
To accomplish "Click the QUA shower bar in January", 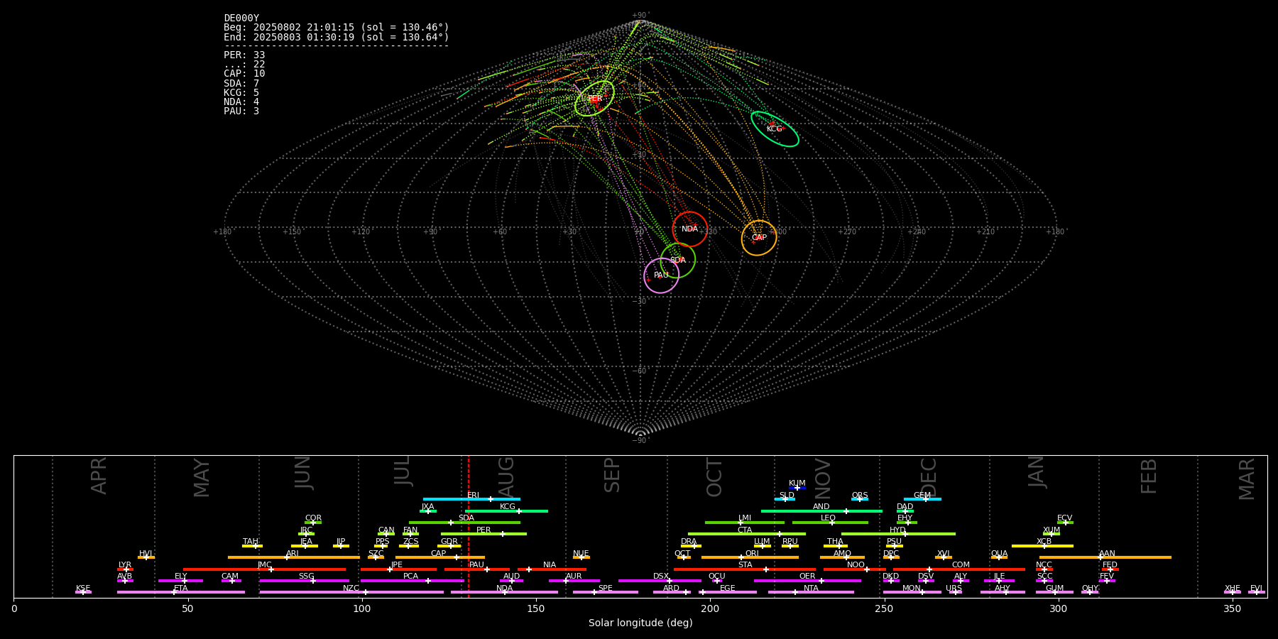I will (999, 557).
